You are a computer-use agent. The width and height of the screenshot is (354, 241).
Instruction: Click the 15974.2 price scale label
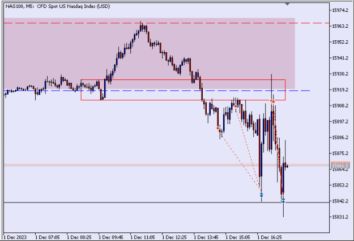[x=340, y=10]
